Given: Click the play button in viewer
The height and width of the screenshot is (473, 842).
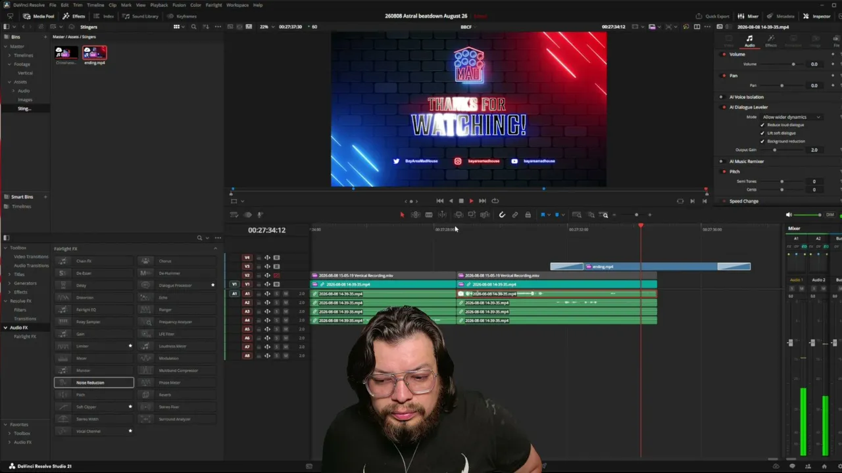Looking at the screenshot, I should click(471, 201).
